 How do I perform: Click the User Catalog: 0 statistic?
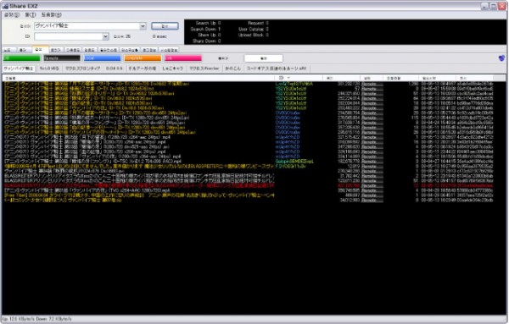[x=254, y=29]
